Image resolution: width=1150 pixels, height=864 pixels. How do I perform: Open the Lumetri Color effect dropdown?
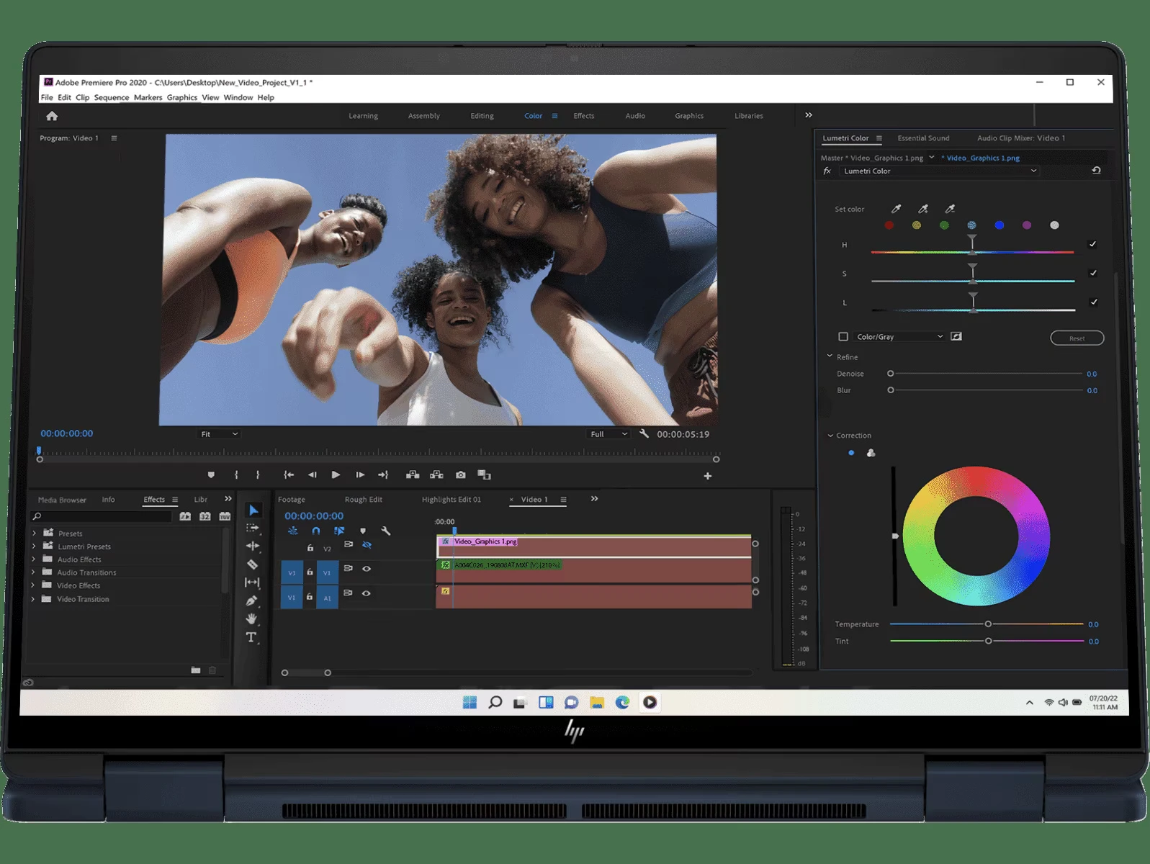click(x=939, y=171)
